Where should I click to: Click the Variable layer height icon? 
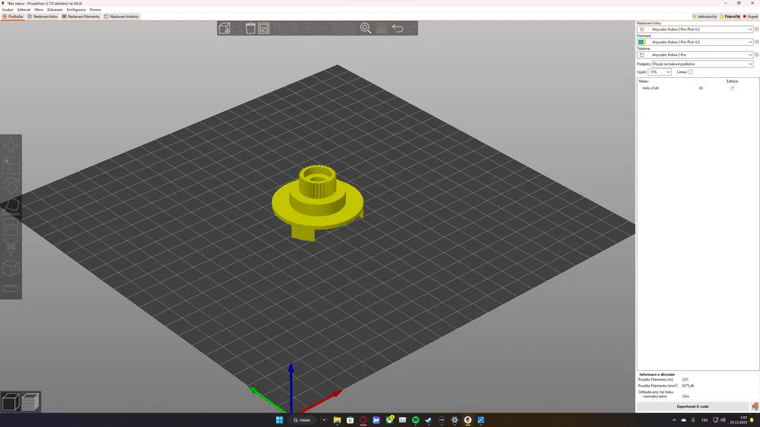(382, 28)
